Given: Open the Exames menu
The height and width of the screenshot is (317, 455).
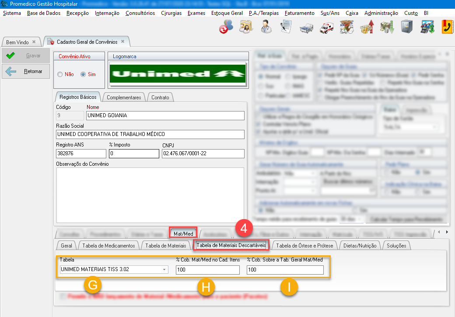Looking at the screenshot, I should pos(196,13).
